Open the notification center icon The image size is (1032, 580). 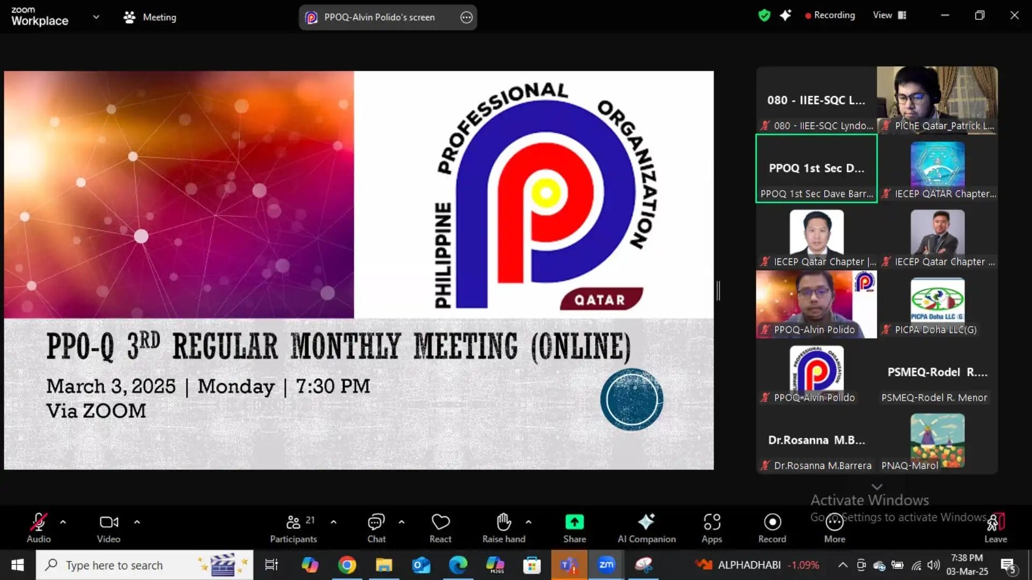(1008, 565)
